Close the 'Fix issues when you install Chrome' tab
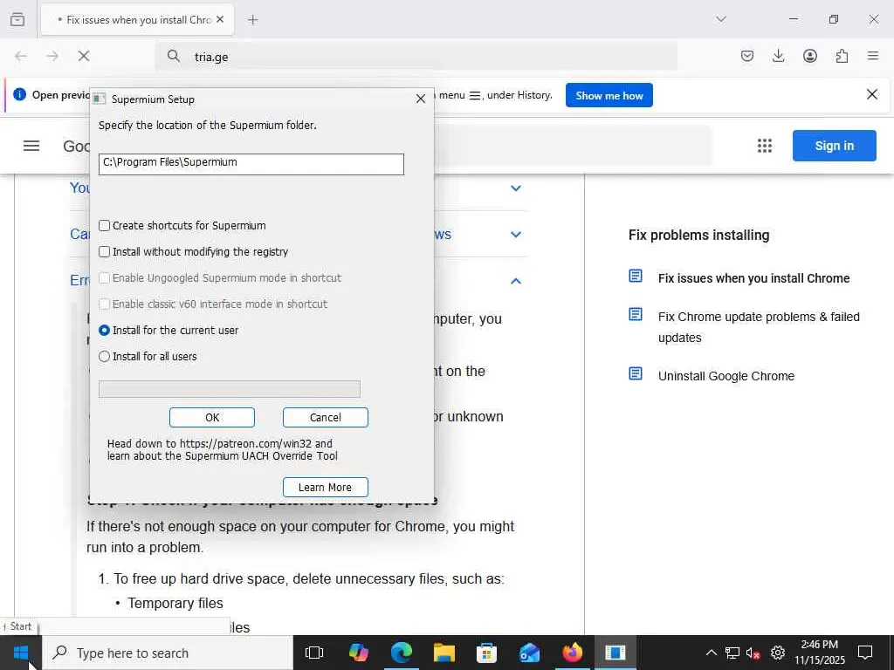 click(220, 19)
